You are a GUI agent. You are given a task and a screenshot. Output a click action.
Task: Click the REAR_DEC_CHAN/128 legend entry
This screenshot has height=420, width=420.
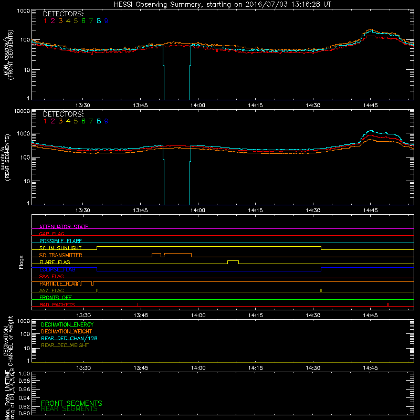point(69,339)
